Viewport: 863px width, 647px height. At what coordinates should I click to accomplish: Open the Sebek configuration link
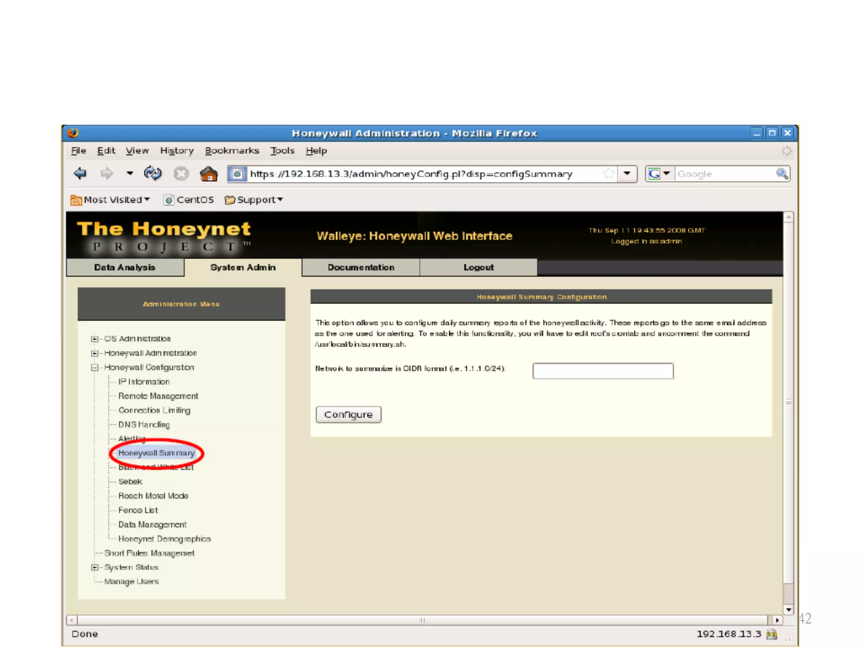[130, 481]
